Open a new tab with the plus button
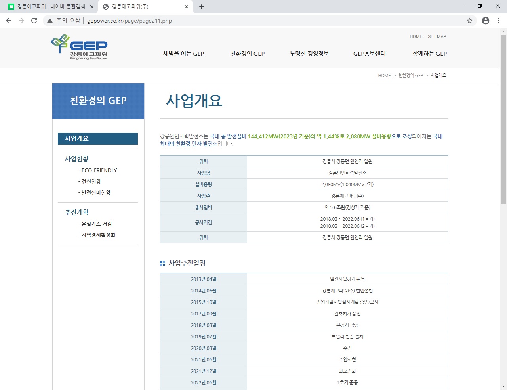 [202, 7]
